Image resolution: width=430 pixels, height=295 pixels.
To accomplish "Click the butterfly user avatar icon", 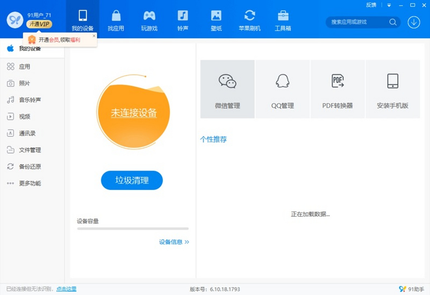I will tap(15, 20).
